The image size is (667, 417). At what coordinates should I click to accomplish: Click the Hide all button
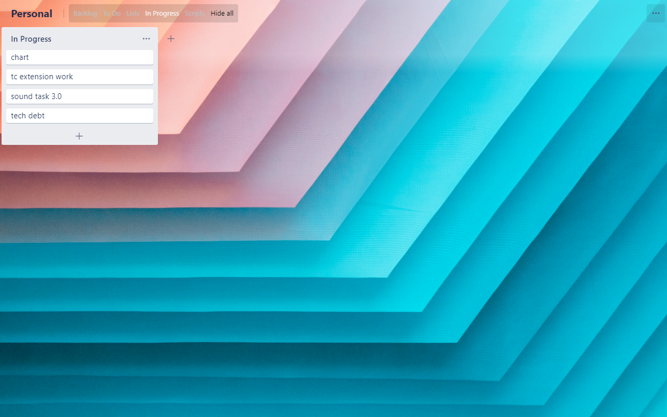coord(222,14)
